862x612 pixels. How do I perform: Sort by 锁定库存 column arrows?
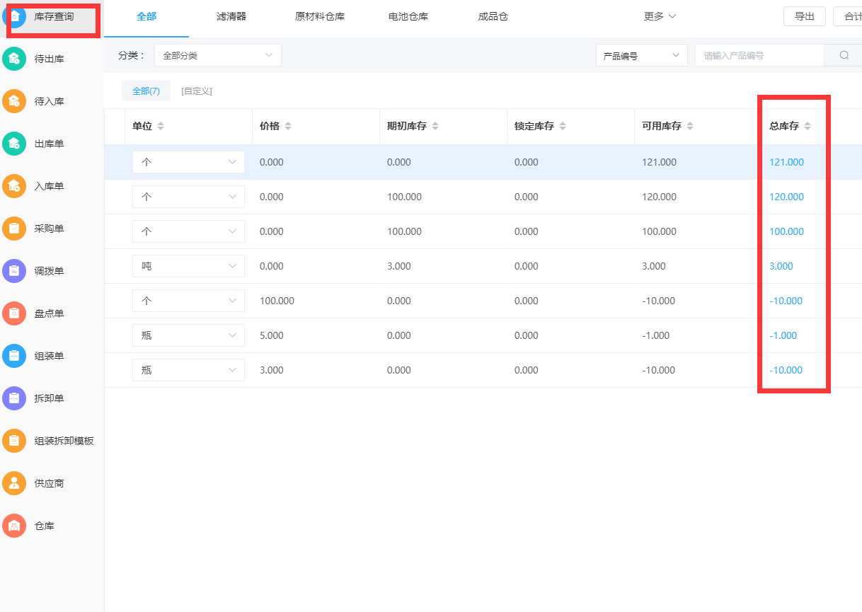pyautogui.click(x=563, y=126)
